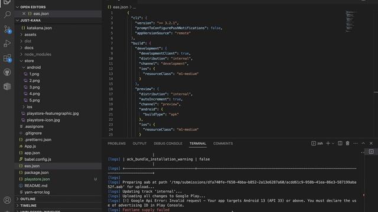
Task: Open 3.png in the android folder
Action: 34,87
